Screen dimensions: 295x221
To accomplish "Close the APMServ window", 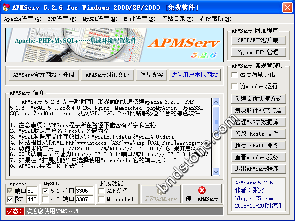I will tap(287, 8).
